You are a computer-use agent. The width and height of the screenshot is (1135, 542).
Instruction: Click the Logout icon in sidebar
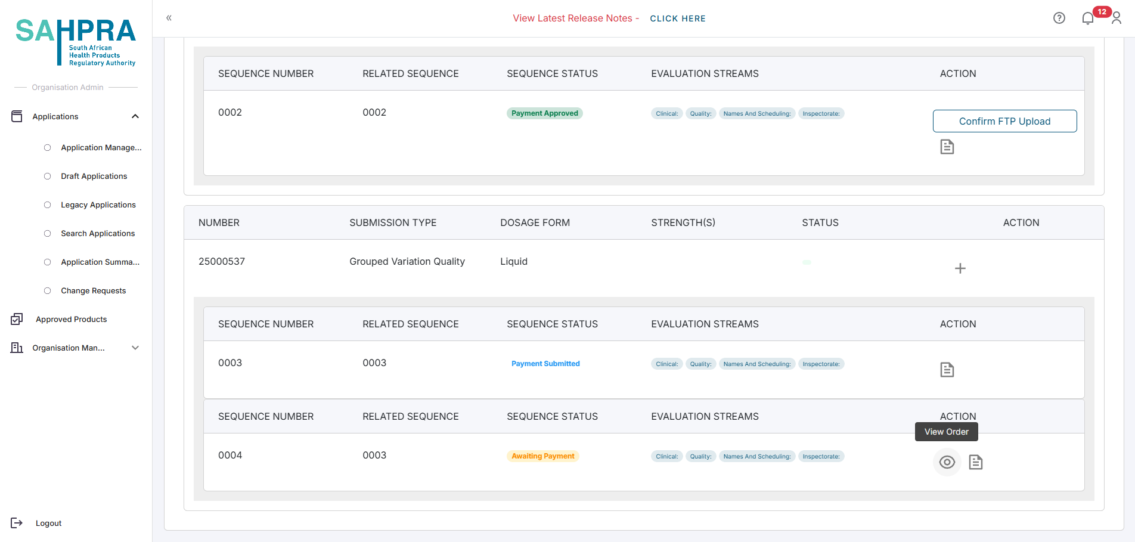tap(17, 523)
